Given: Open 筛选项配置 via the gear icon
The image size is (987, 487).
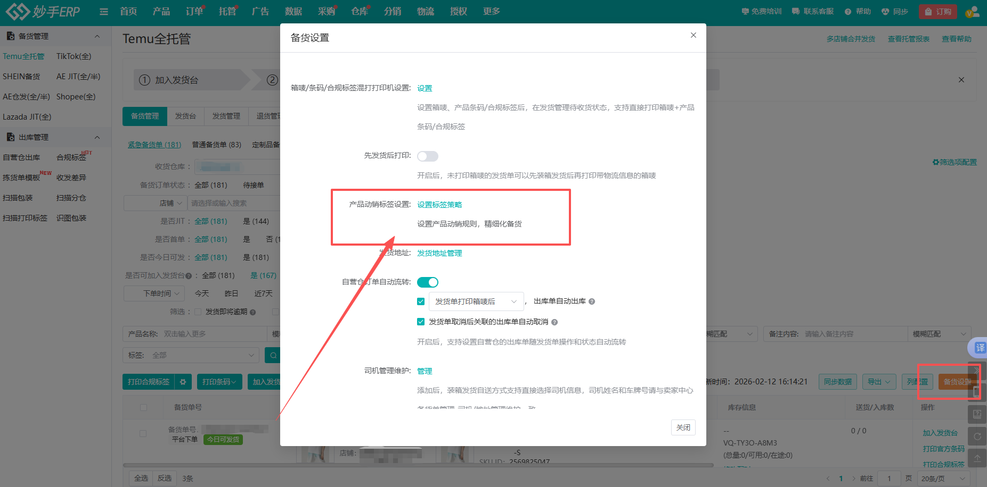Looking at the screenshot, I should pos(935,162).
